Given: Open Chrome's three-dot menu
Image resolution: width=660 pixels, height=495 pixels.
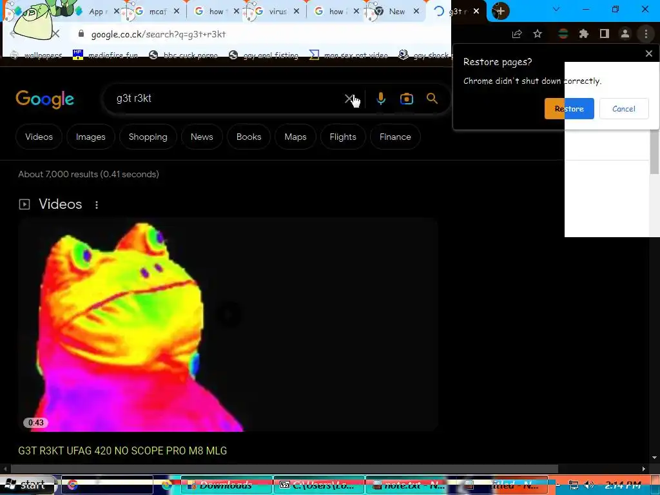Looking at the screenshot, I should pyautogui.click(x=646, y=34).
